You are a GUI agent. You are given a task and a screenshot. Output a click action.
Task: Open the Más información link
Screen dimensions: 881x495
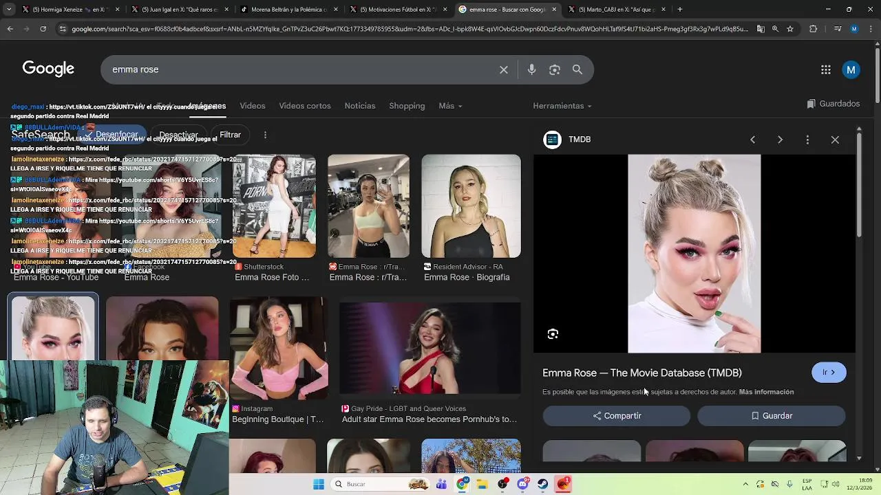[x=766, y=392]
